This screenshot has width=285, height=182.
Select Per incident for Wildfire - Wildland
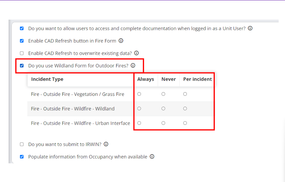coord(185,109)
